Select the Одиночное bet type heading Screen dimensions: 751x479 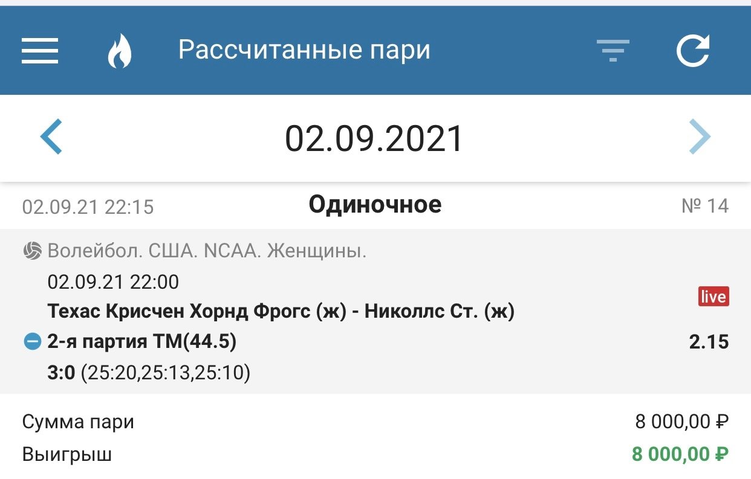pos(375,205)
